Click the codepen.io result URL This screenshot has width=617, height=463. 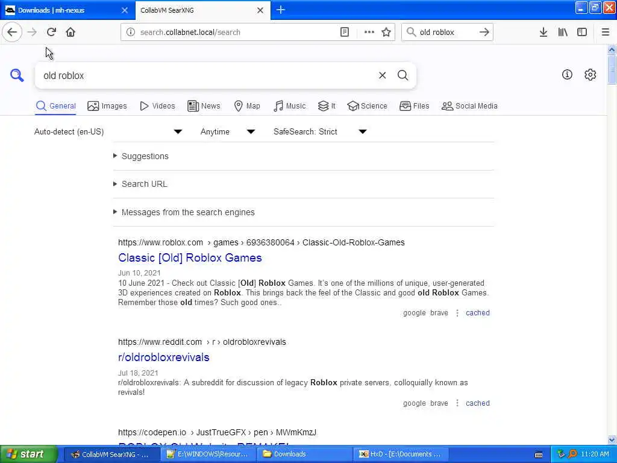coord(217,433)
